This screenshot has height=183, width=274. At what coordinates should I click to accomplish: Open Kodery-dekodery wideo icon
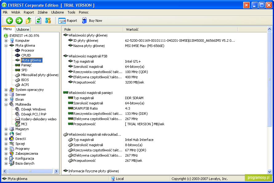(x=18, y=119)
